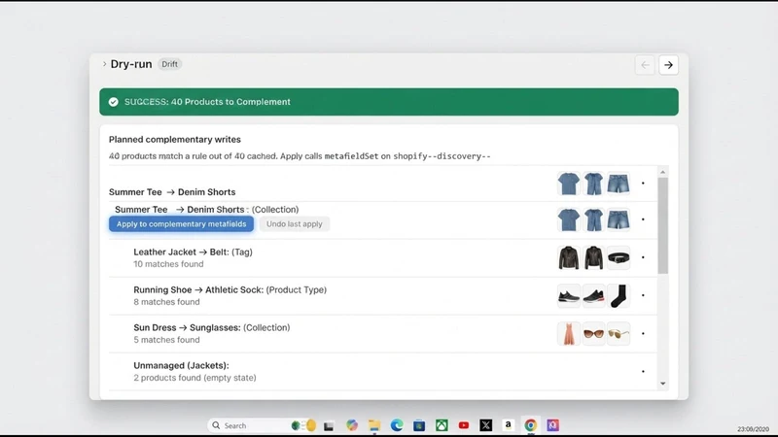Screen dimensions: 778x437
Task: Click '5 matches found' text
Action: [166, 340]
